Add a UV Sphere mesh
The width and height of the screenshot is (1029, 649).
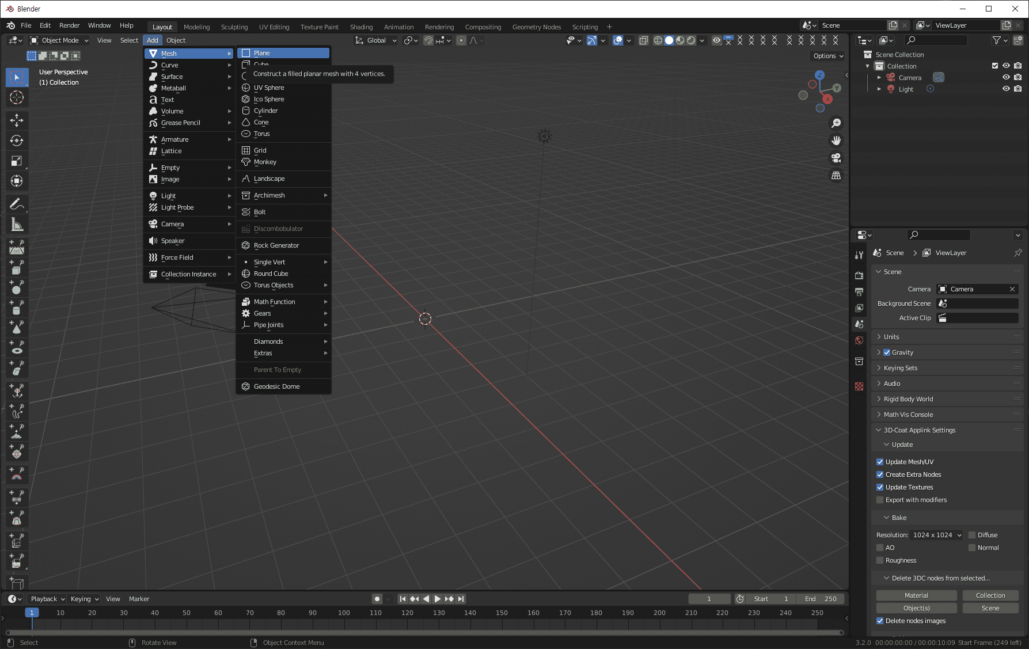point(283,88)
